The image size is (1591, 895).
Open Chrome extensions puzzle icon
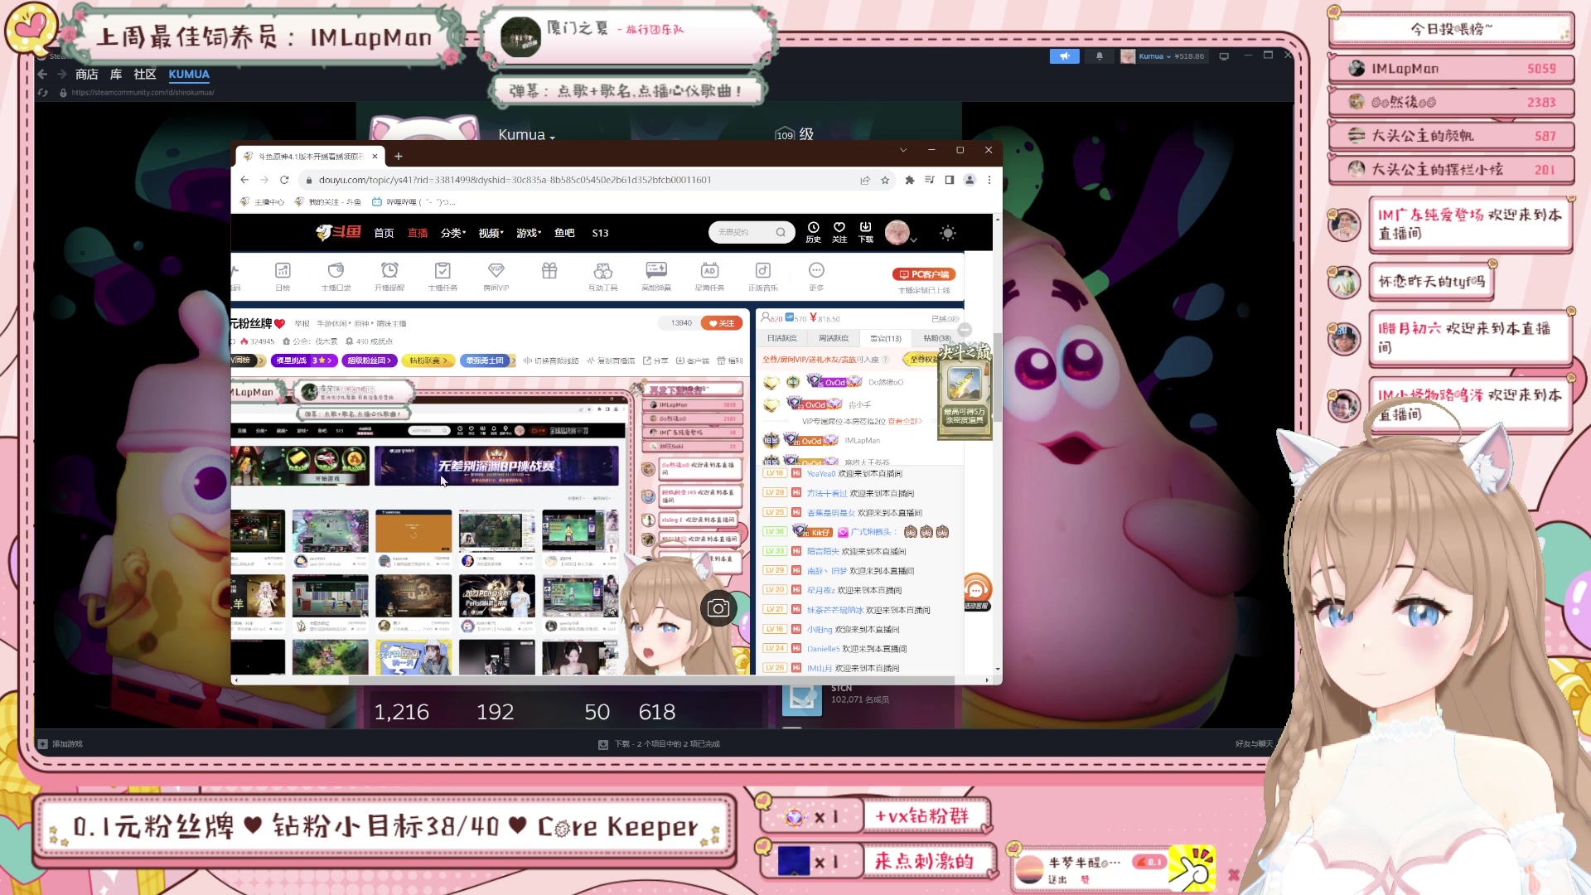click(x=910, y=180)
